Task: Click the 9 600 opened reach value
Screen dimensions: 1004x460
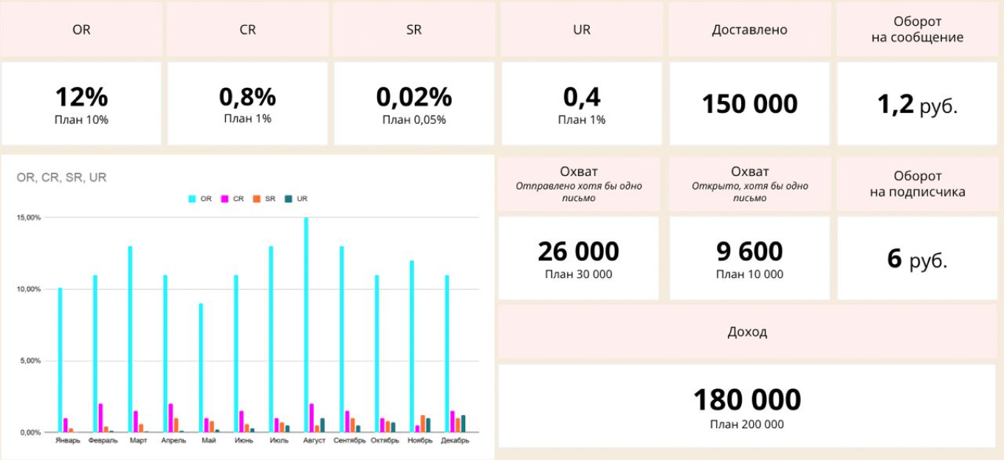Action: (x=749, y=252)
